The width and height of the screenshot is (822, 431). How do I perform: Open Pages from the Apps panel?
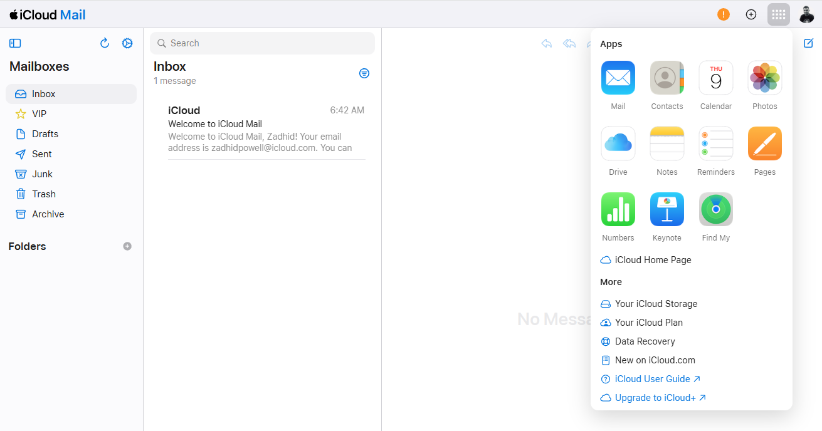pos(764,143)
